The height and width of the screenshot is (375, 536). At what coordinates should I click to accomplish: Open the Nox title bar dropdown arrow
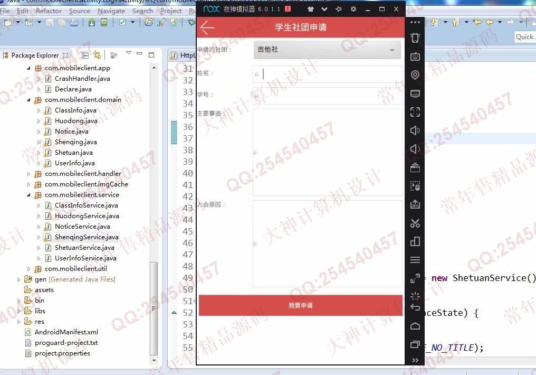[324, 9]
